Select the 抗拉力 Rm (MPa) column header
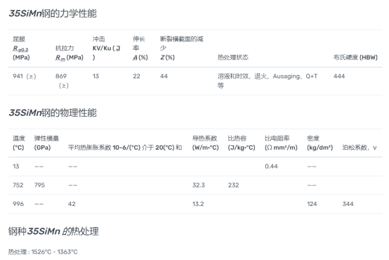The width and height of the screenshot is (389, 260). pos(70,53)
